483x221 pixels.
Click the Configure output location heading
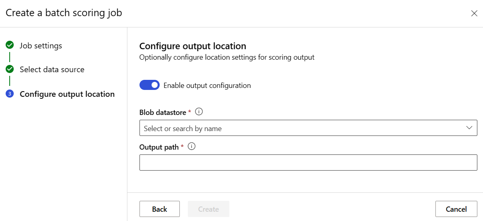click(x=192, y=46)
